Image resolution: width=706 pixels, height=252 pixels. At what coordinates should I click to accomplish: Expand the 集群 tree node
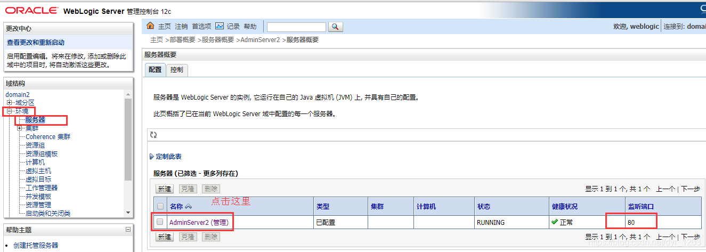click(x=20, y=128)
